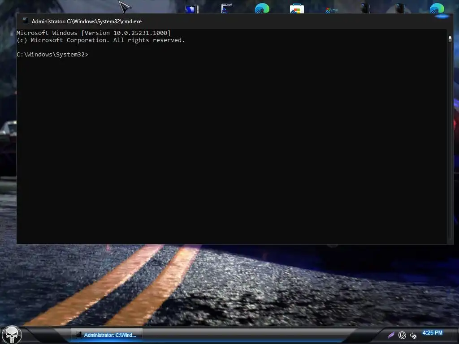Open the 4:25 PM taskbar clock
The height and width of the screenshot is (344, 459).
(433, 333)
